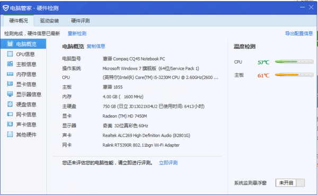Toggle the 系统监测悬浮窗 switch

(290, 183)
